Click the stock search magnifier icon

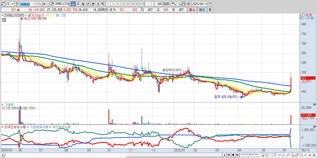coord(39,4)
